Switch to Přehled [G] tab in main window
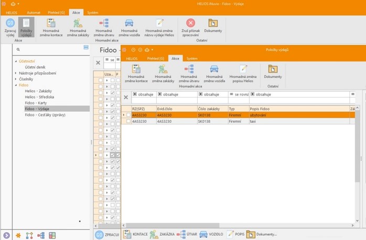 click(56, 13)
